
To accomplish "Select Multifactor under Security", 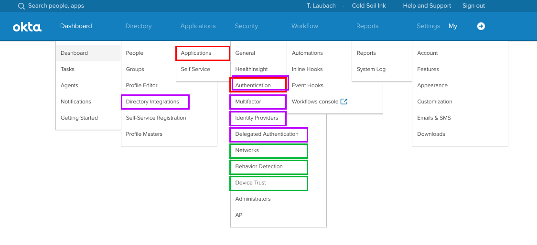I will [248, 102].
